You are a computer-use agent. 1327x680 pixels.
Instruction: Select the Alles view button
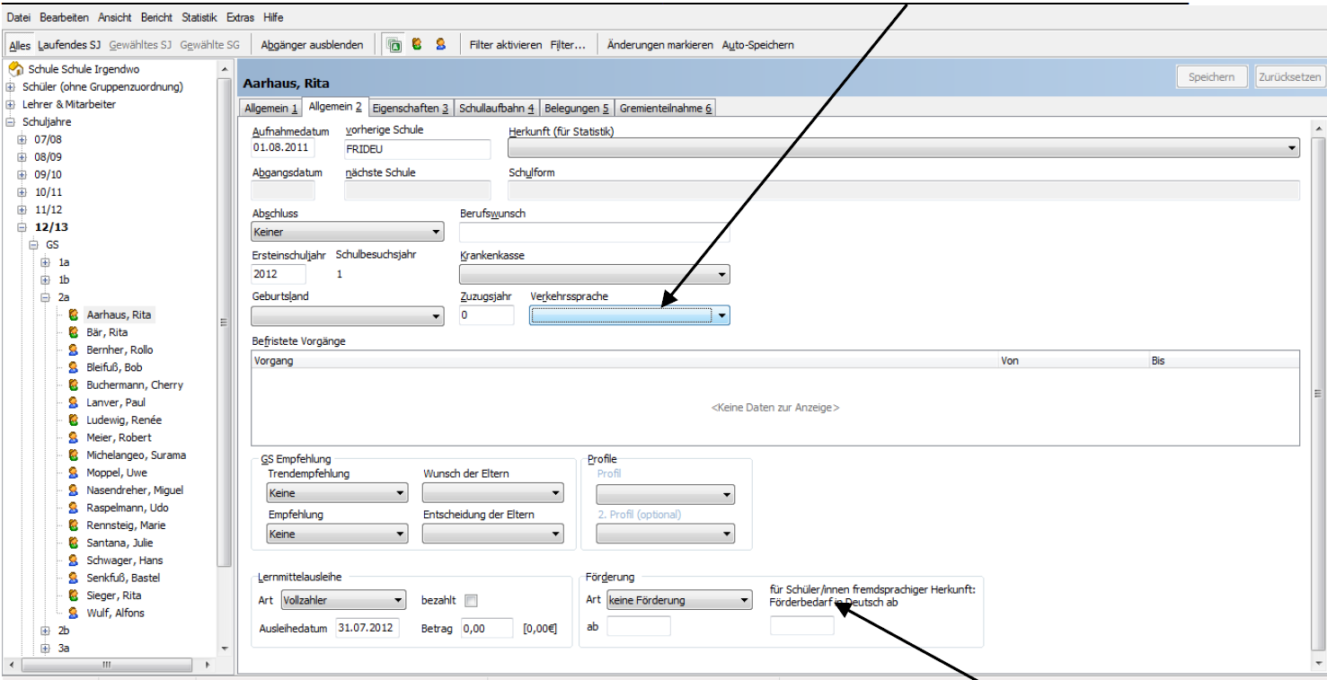click(20, 45)
